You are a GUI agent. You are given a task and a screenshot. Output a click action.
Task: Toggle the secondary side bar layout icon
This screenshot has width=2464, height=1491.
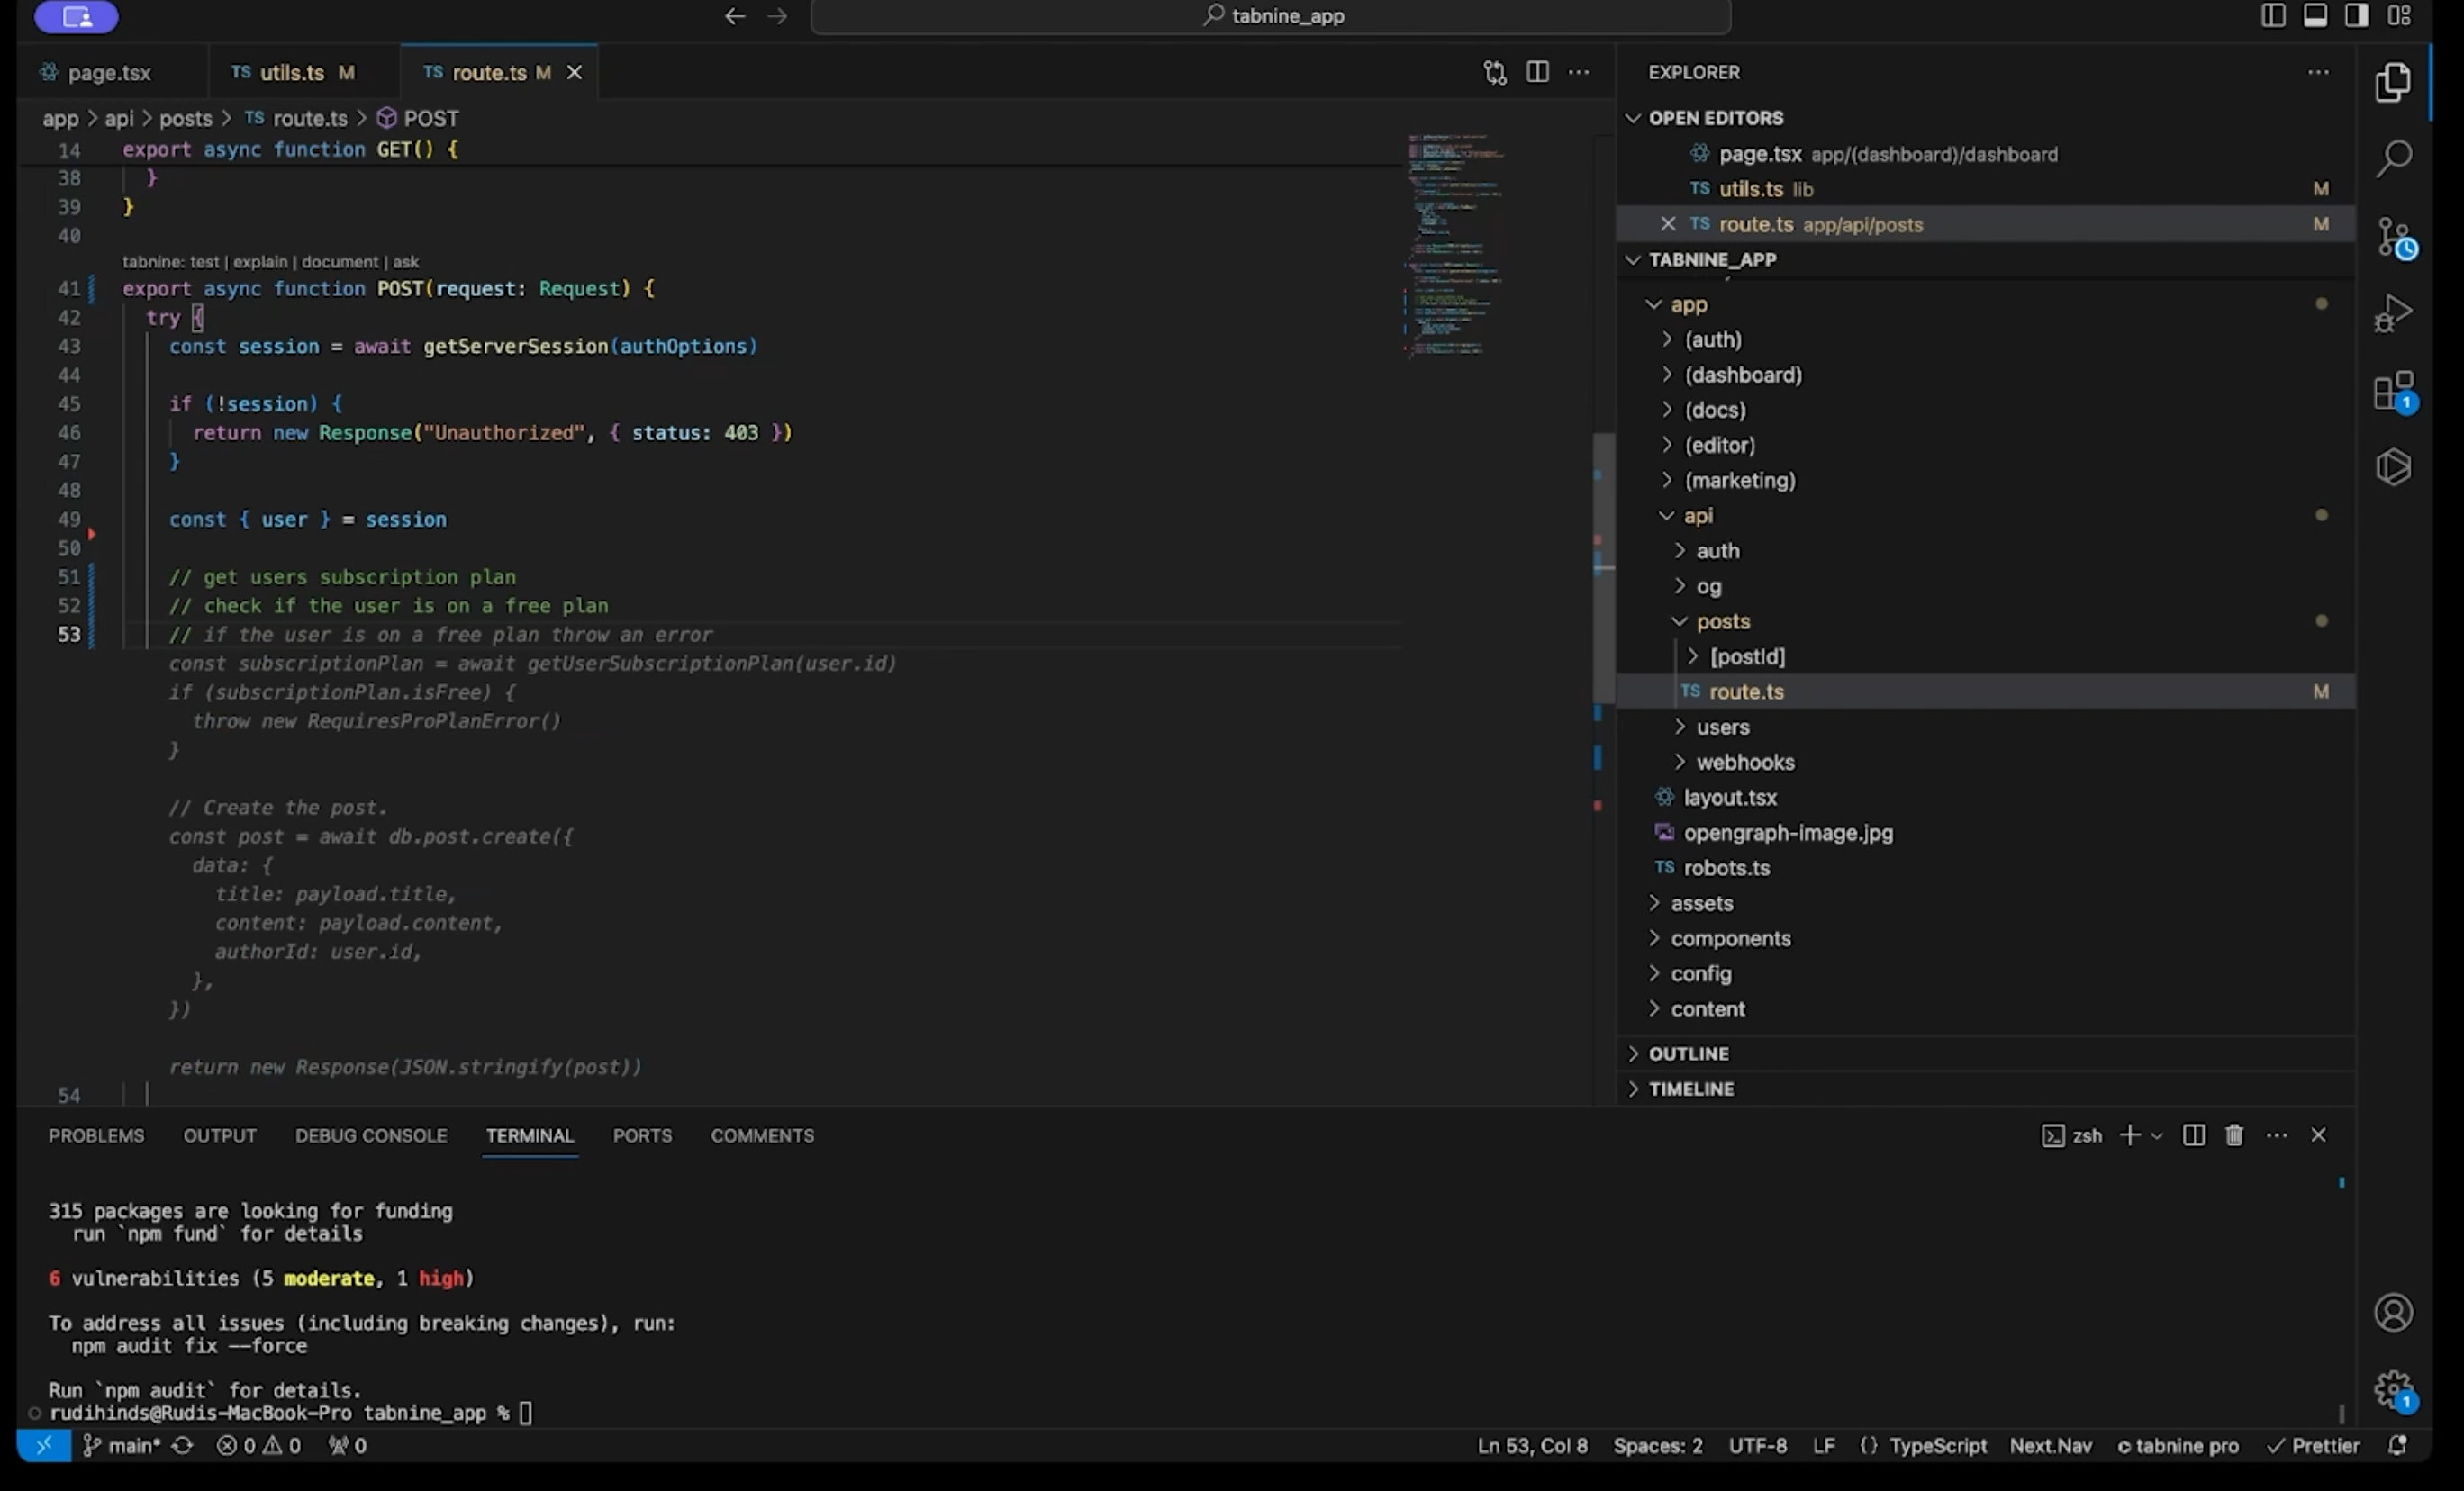tap(2356, 15)
